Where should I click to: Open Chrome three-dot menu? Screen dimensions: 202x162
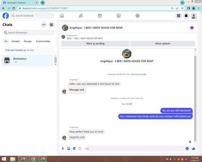[199, 8]
